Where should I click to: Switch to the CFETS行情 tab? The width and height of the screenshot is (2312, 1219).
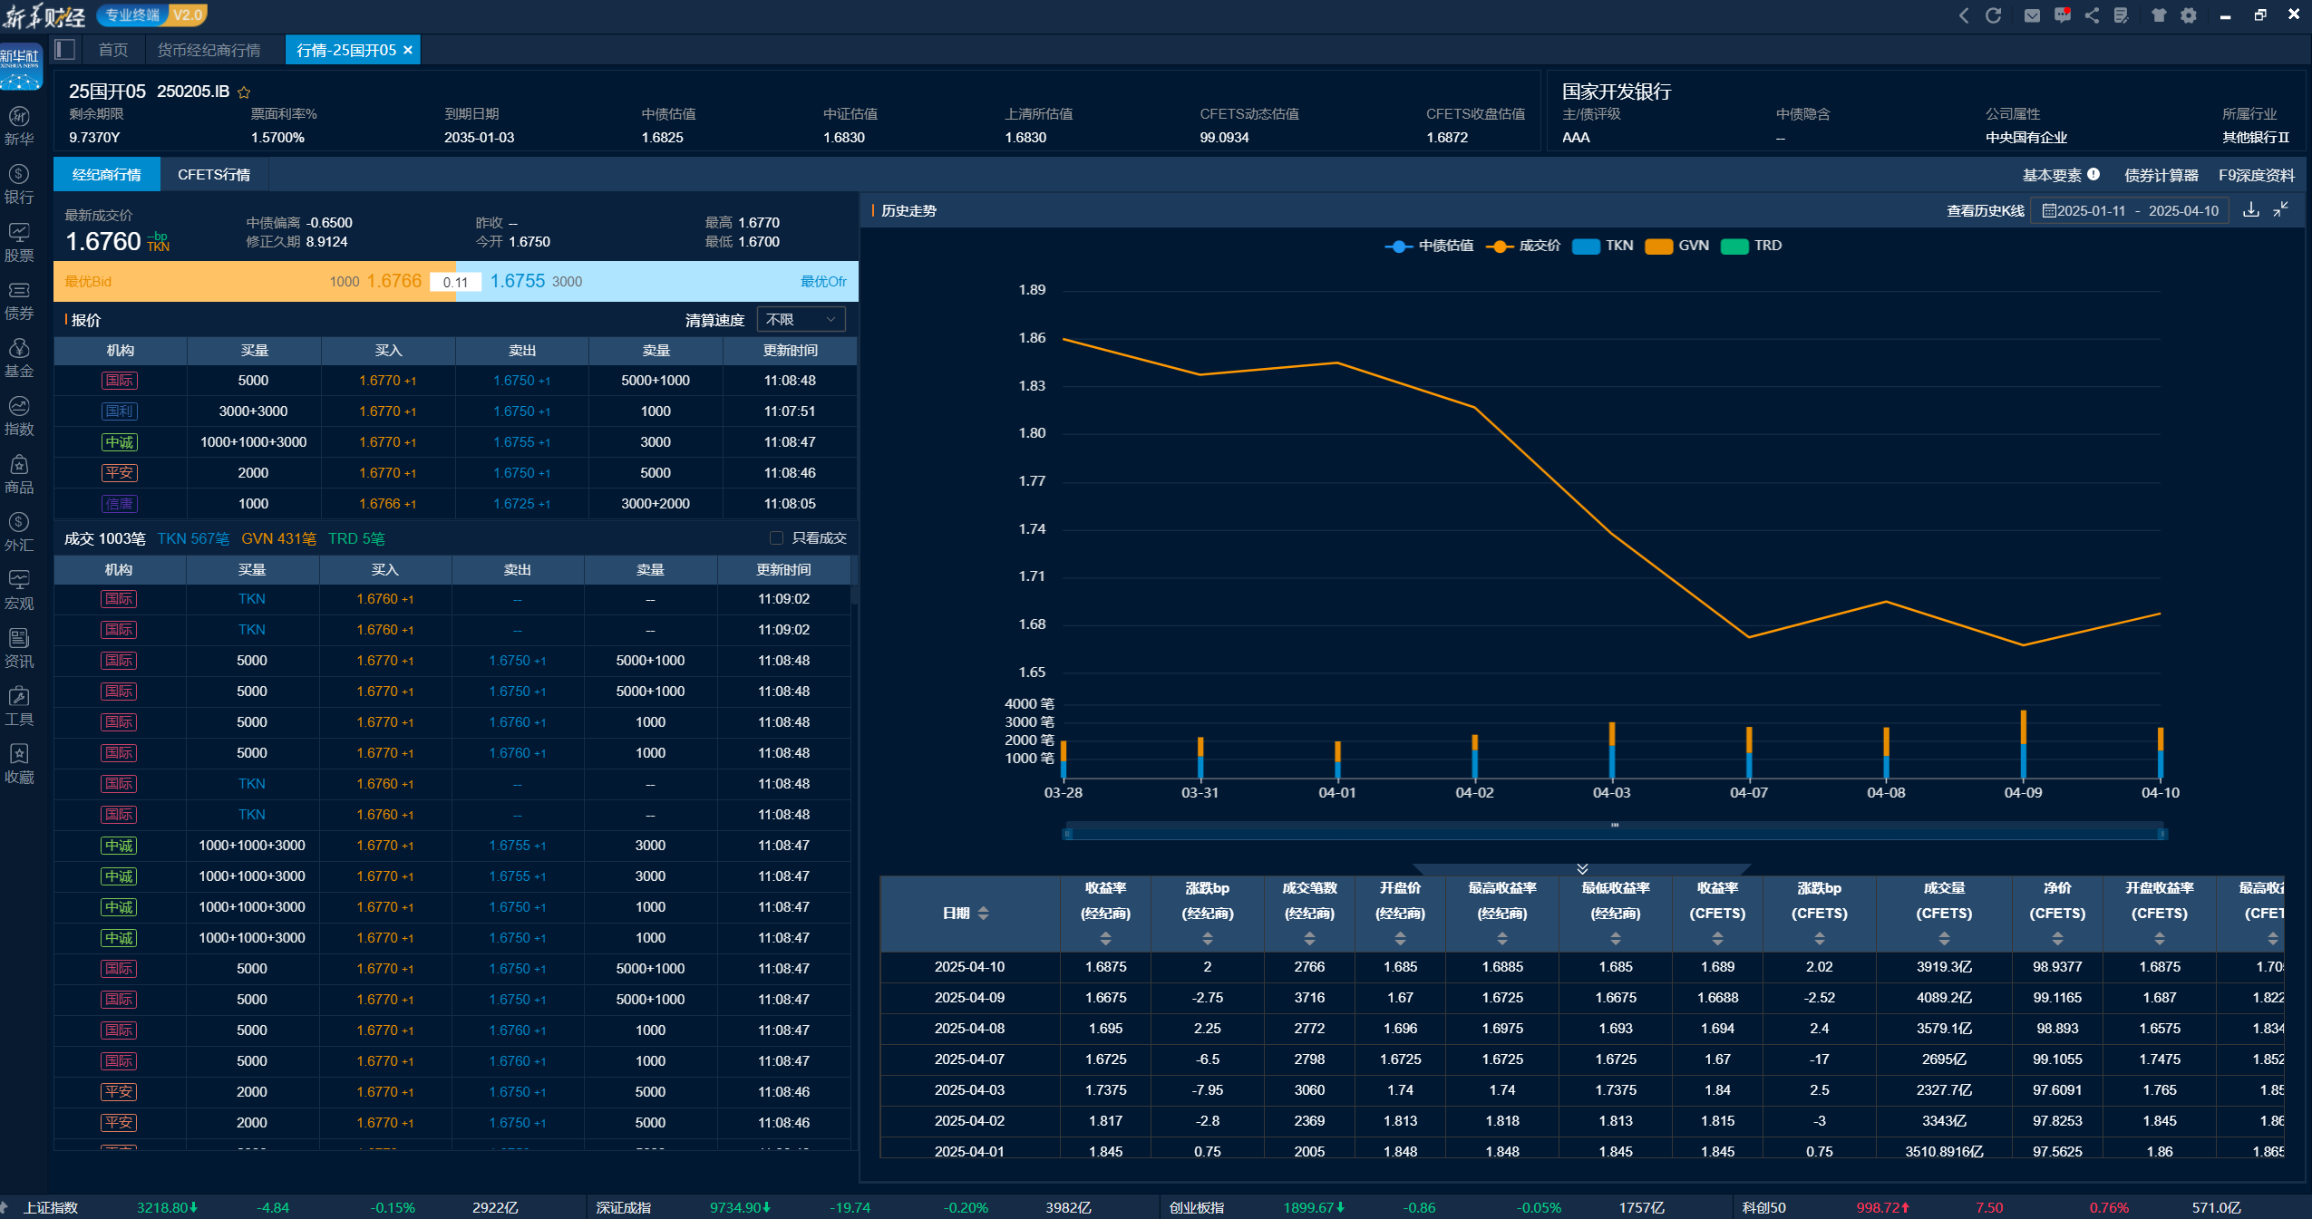point(213,175)
